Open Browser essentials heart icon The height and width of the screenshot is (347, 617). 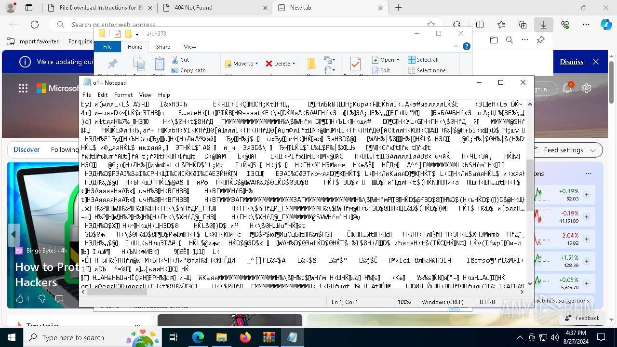[x=564, y=25]
